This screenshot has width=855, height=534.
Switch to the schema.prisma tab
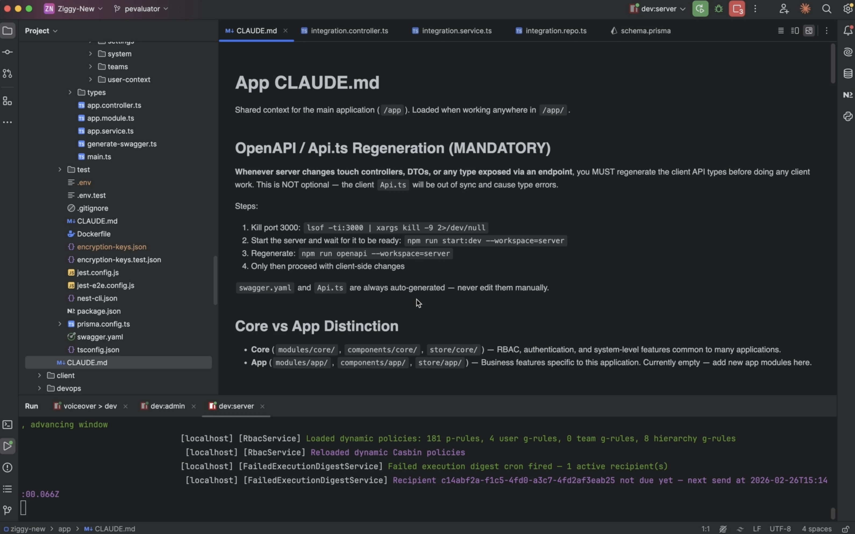click(x=640, y=31)
